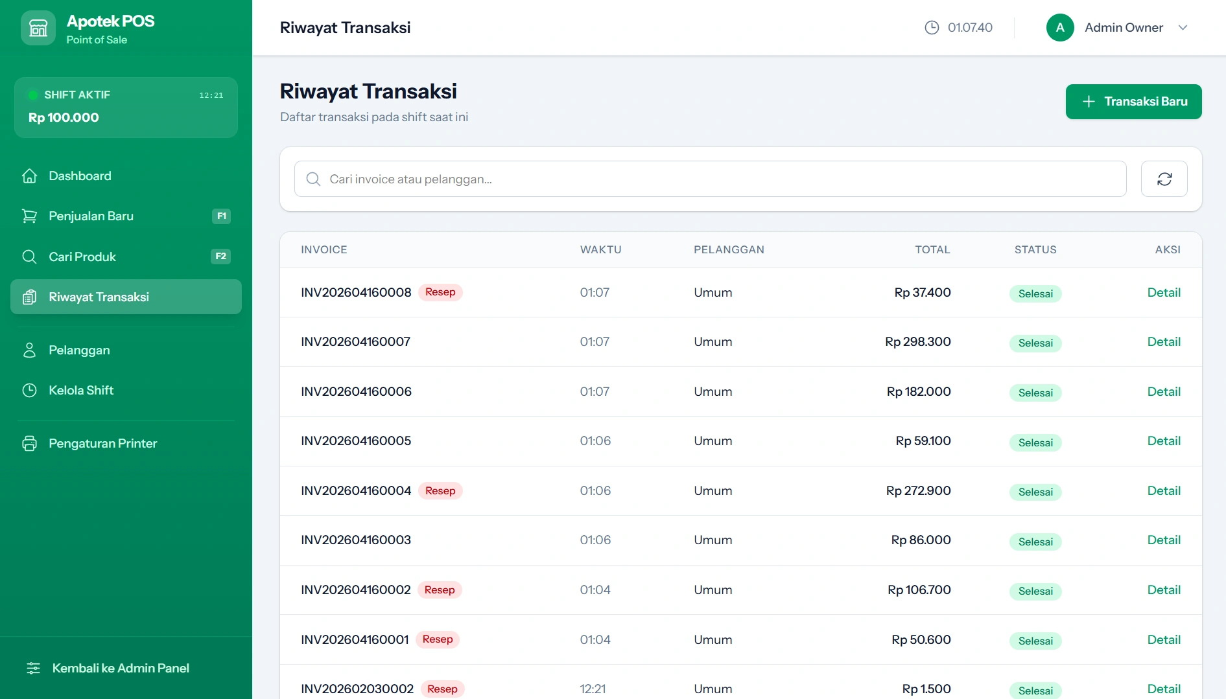Click the WAKTU column header
Image resolution: width=1226 pixels, height=699 pixels.
(x=600, y=249)
